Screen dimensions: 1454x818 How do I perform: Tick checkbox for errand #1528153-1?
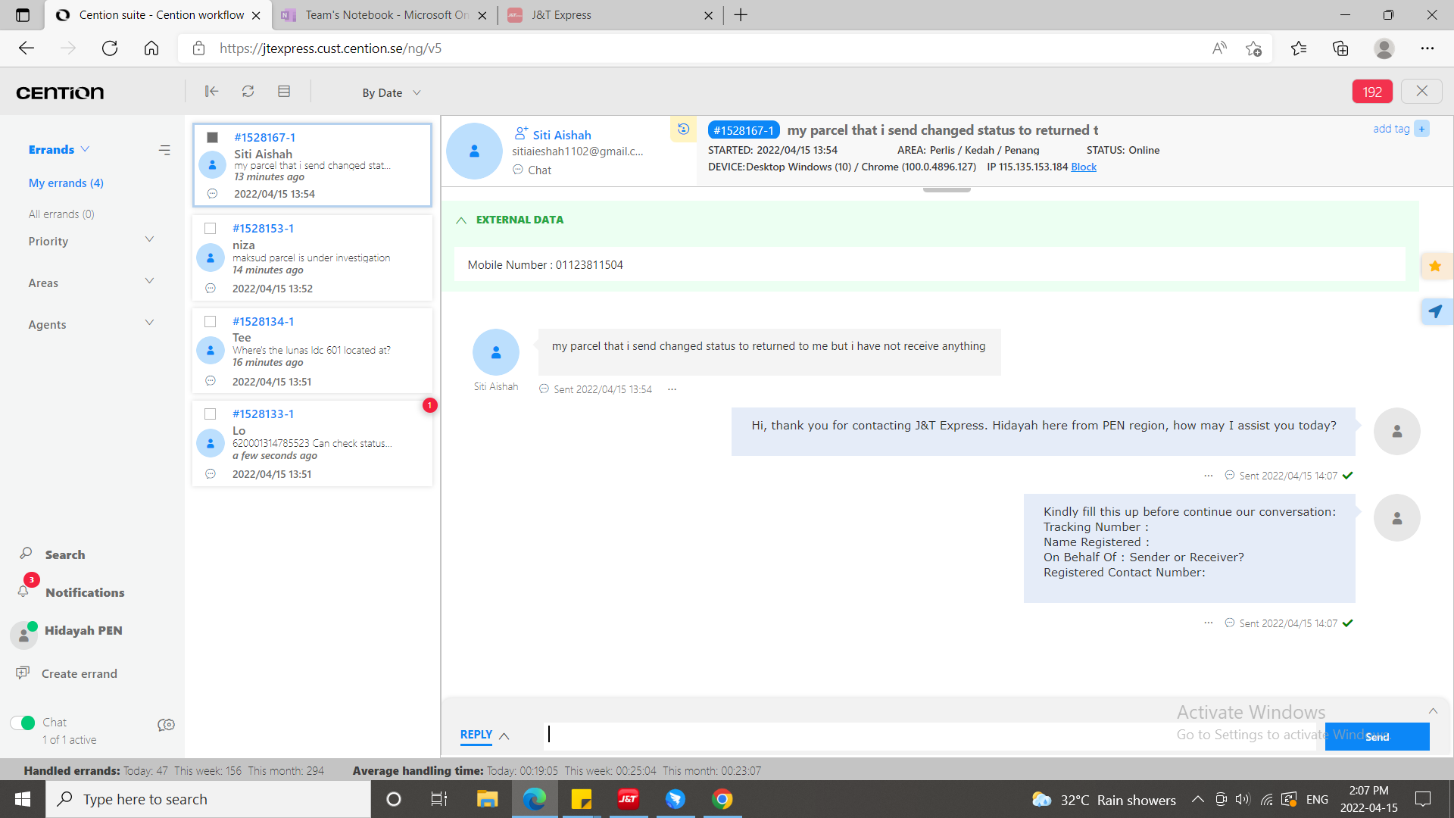(211, 228)
